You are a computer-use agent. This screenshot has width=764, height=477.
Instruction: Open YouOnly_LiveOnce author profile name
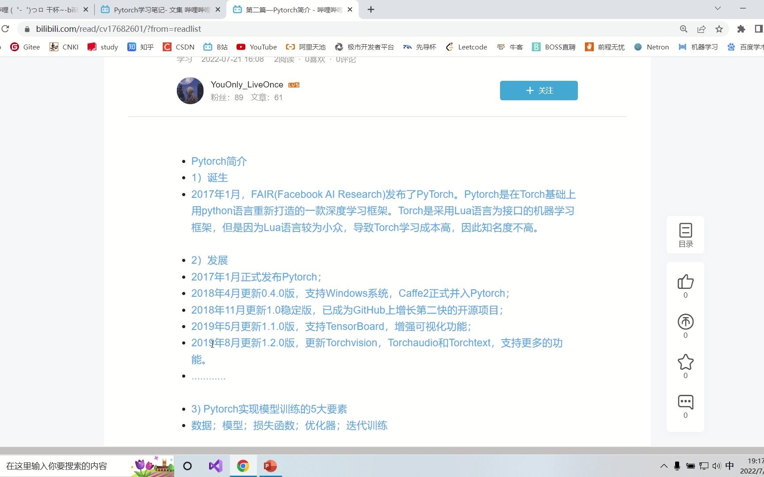[247, 84]
